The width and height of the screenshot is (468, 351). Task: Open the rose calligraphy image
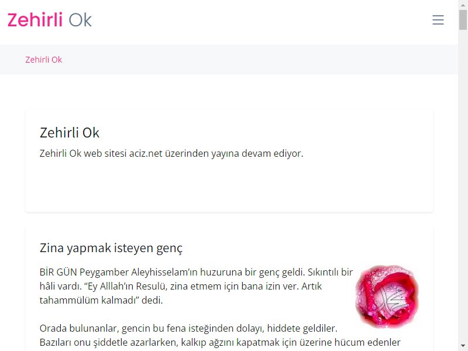(387, 297)
